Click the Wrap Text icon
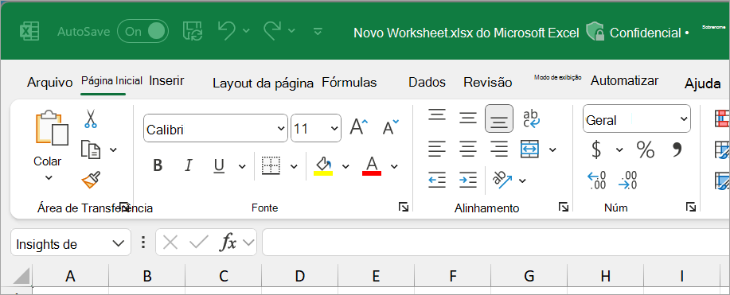Screen dimensions: 730x295 531,118
